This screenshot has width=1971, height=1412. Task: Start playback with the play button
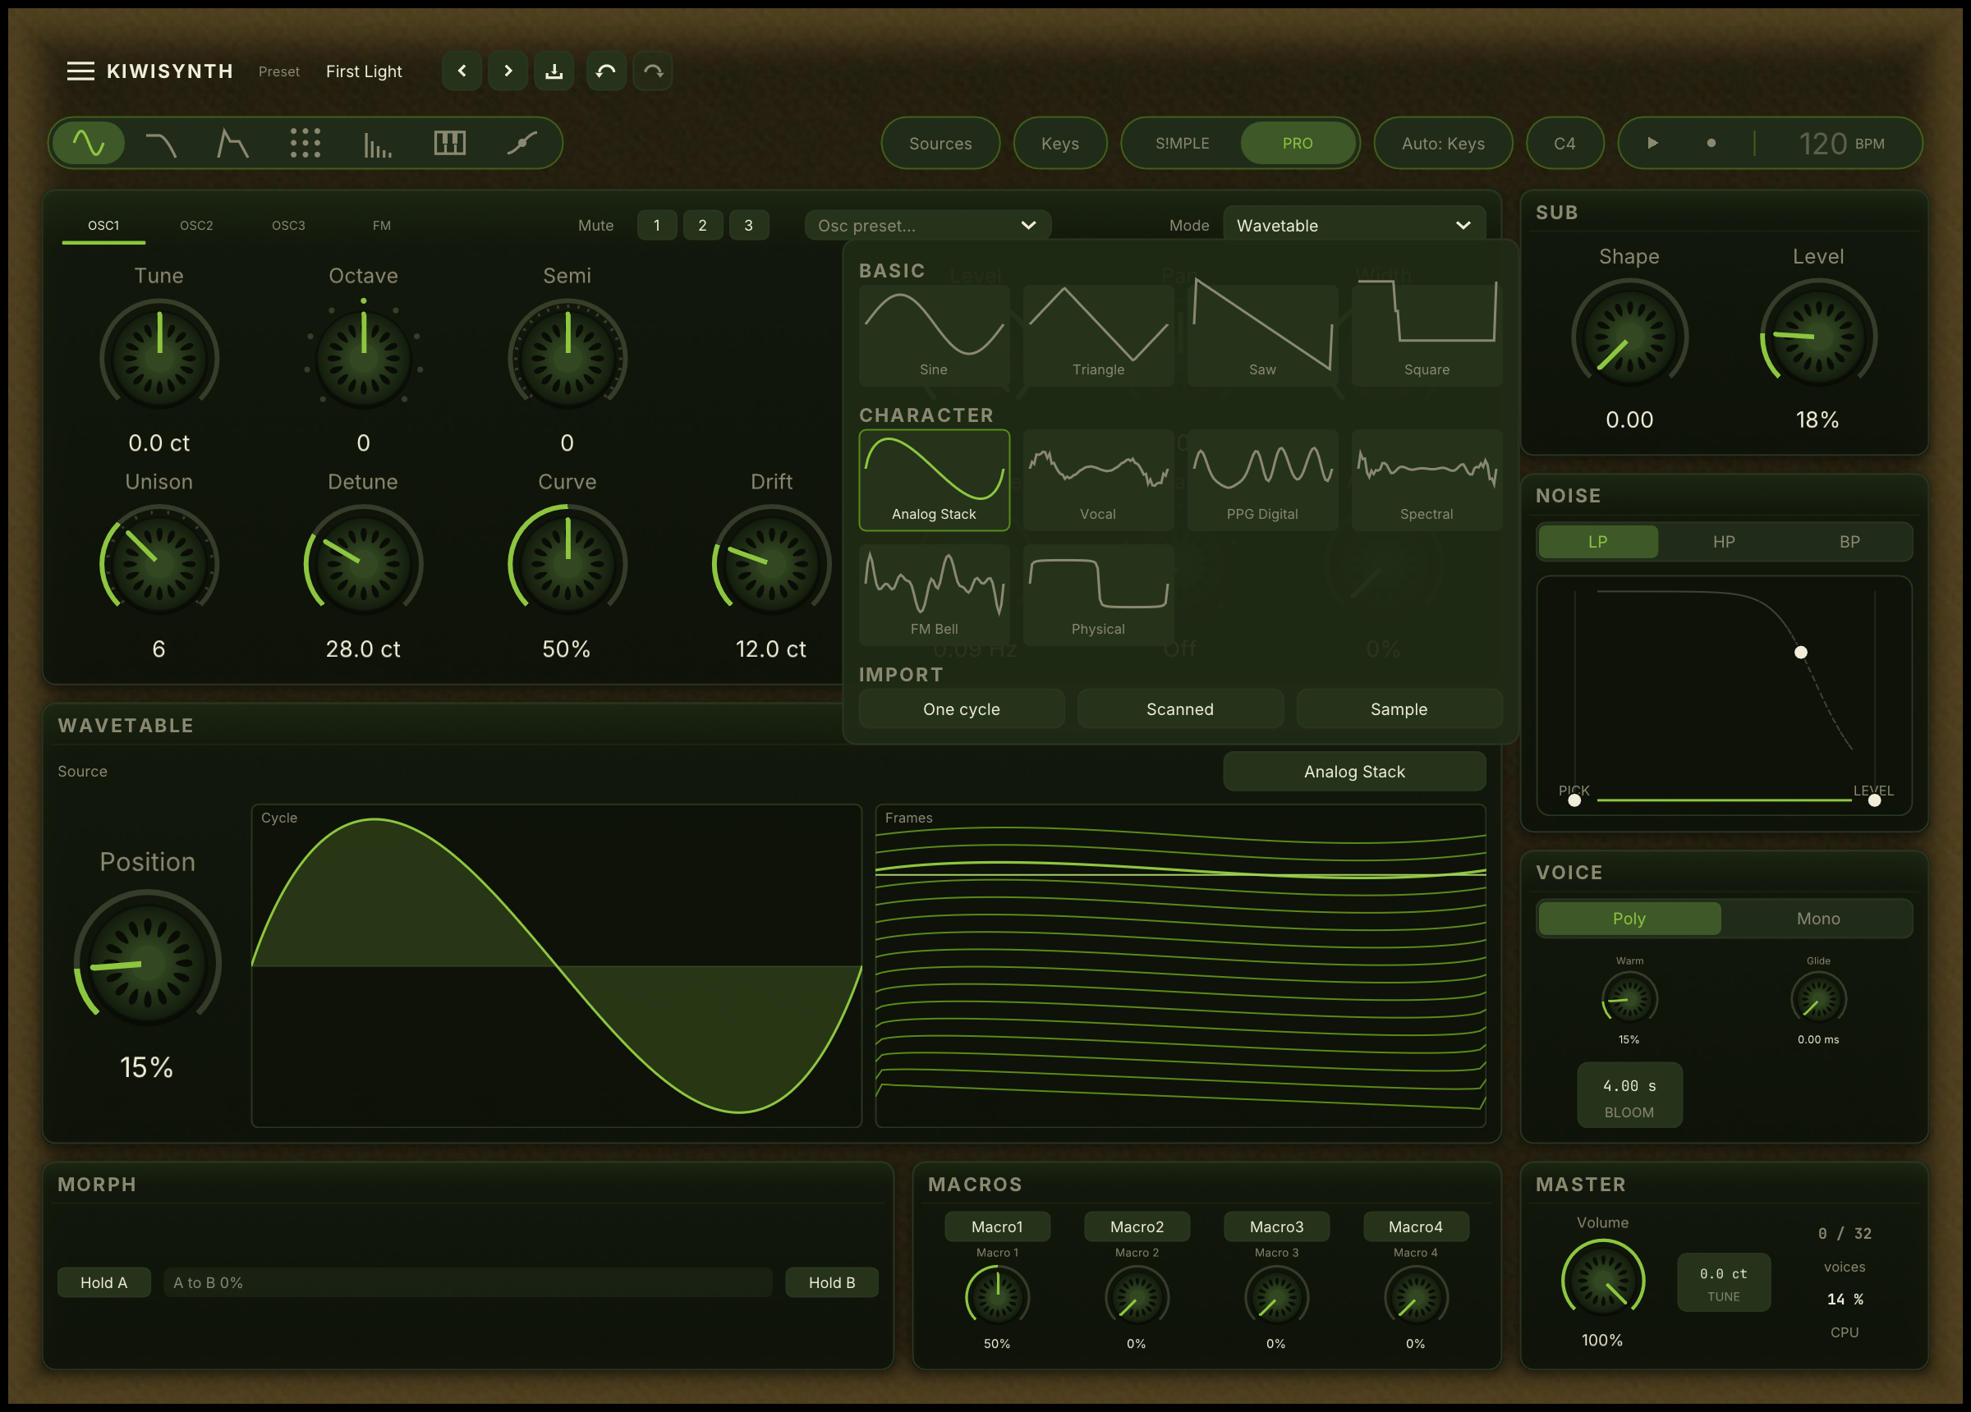click(x=1652, y=143)
